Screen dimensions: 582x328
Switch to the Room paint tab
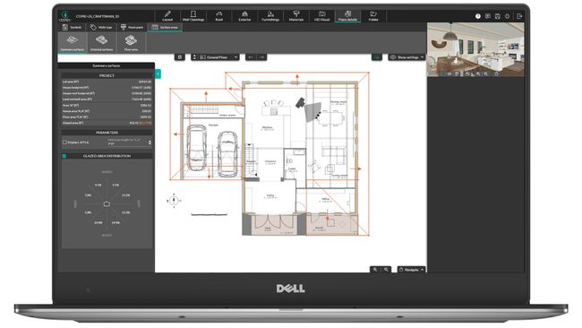click(133, 27)
